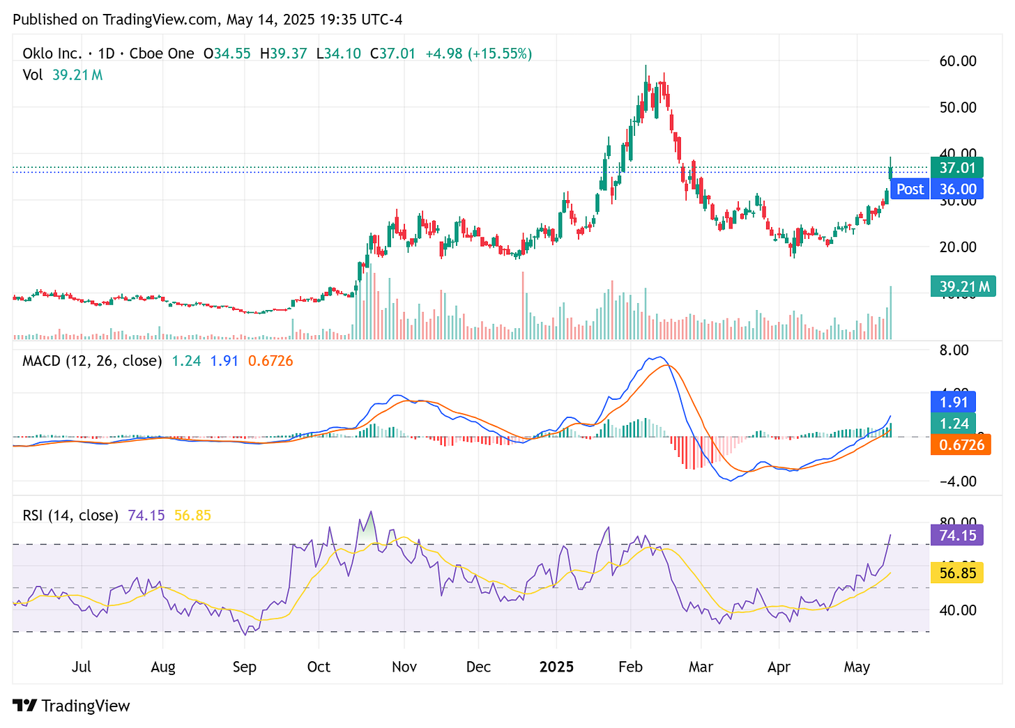Open exchange selector via Cboe One label
The height and width of the screenshot is (728, 1015).
click(160, 53)
